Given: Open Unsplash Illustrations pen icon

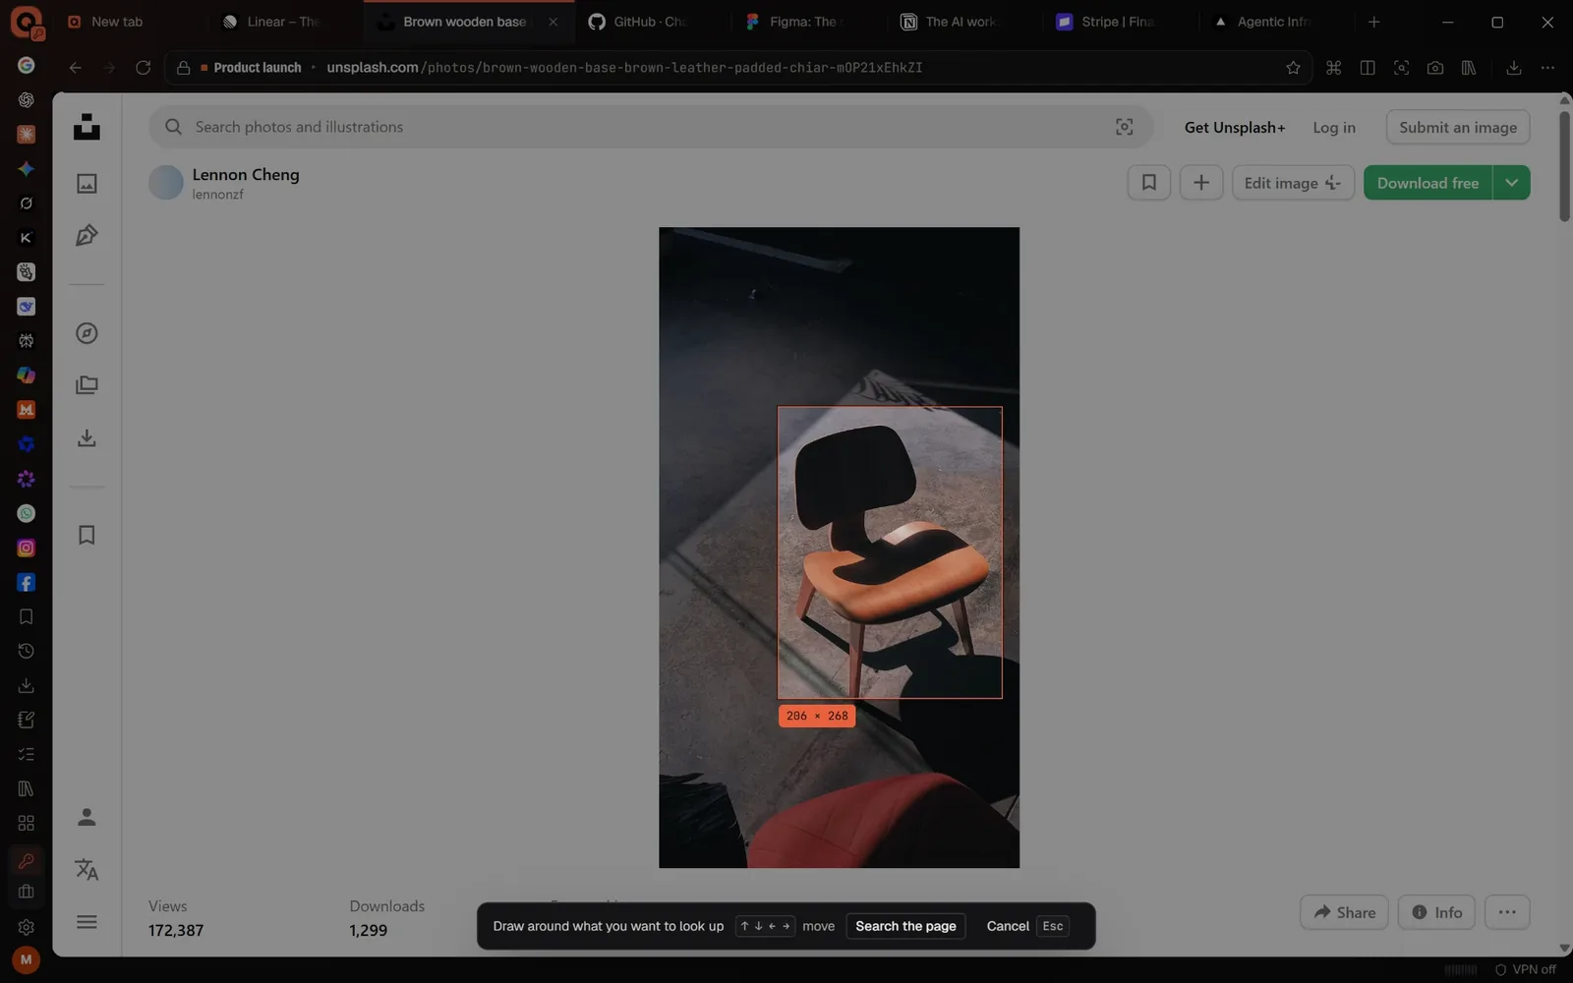Looking at the screenshot, I should pos(87,235).
